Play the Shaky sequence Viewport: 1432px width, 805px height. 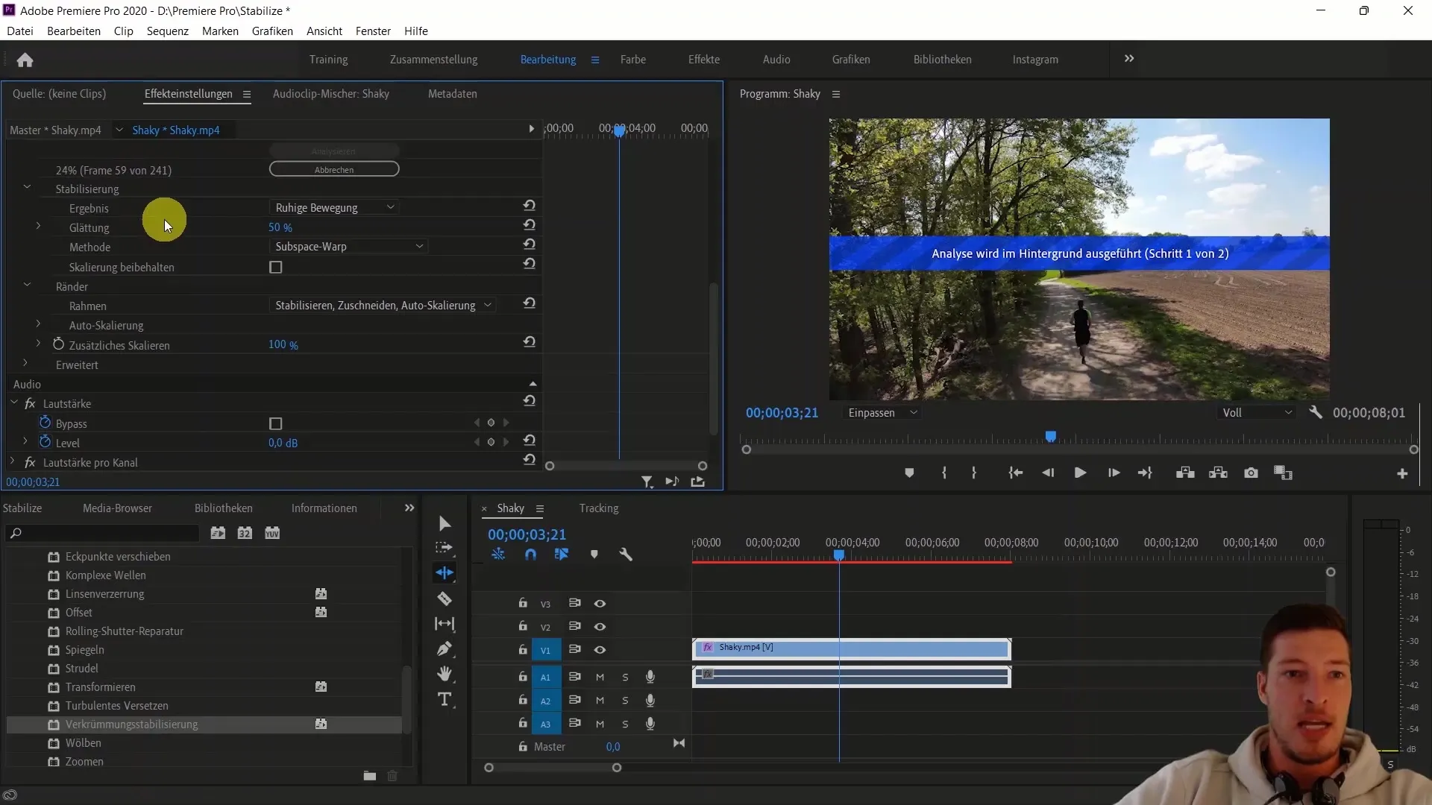tap(1080, 473)
